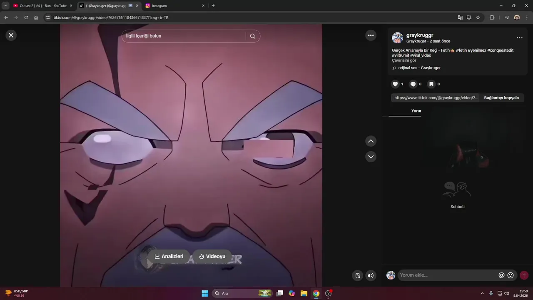Image resolution: width=533 pixels, height=300 pixels.
Task: Open the emoji picker in comment box
Action: coord(511,275)
